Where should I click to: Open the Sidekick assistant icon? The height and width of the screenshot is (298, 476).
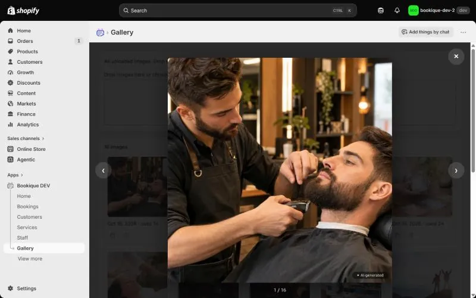381,11
